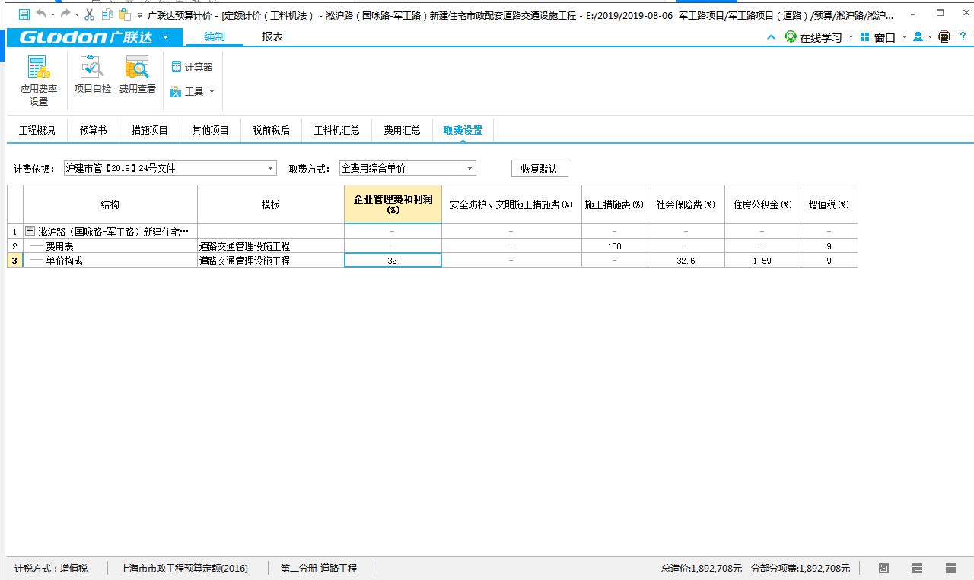The image size is (974, 580).
Task: Click the 费用表 template cell 道路交通管理设施工程
Action: click(270, 246)
